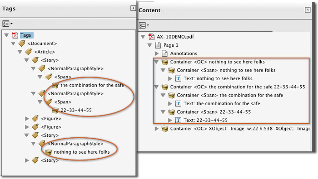318x179 pixels.
Task: Click the box icon of Container <OC> the combination for the safe
Action: coord(164,87)
